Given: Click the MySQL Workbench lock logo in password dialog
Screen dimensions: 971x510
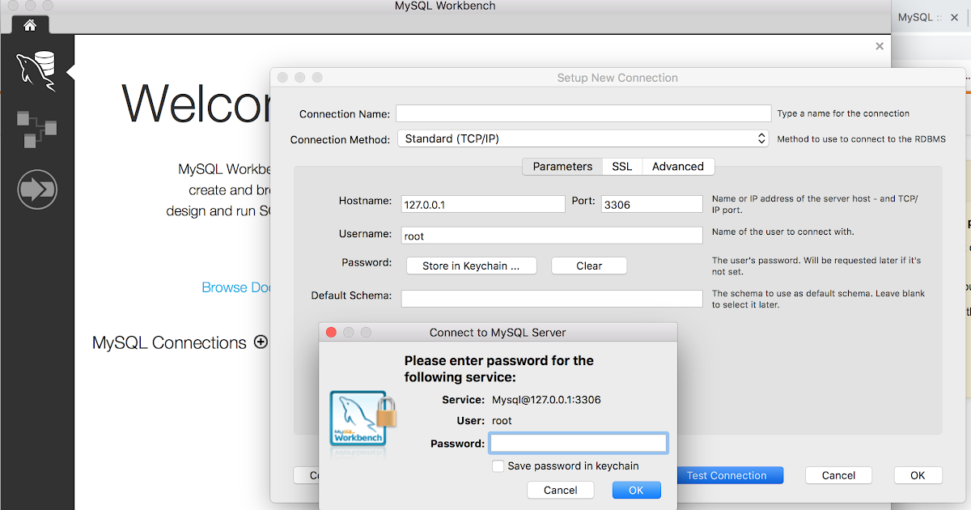Looking at the screenshot, I should (363, 419).
